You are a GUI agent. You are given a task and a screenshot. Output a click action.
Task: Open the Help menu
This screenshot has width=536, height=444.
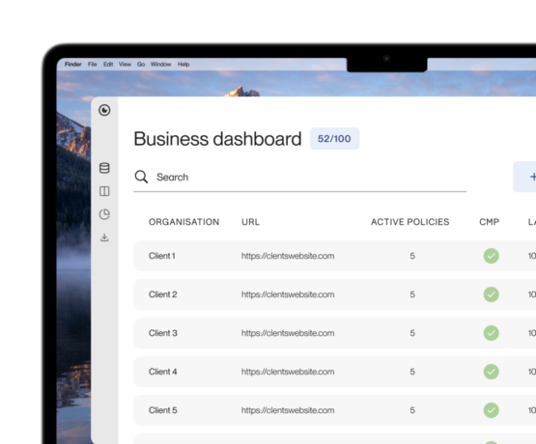[x=183, y=65]
